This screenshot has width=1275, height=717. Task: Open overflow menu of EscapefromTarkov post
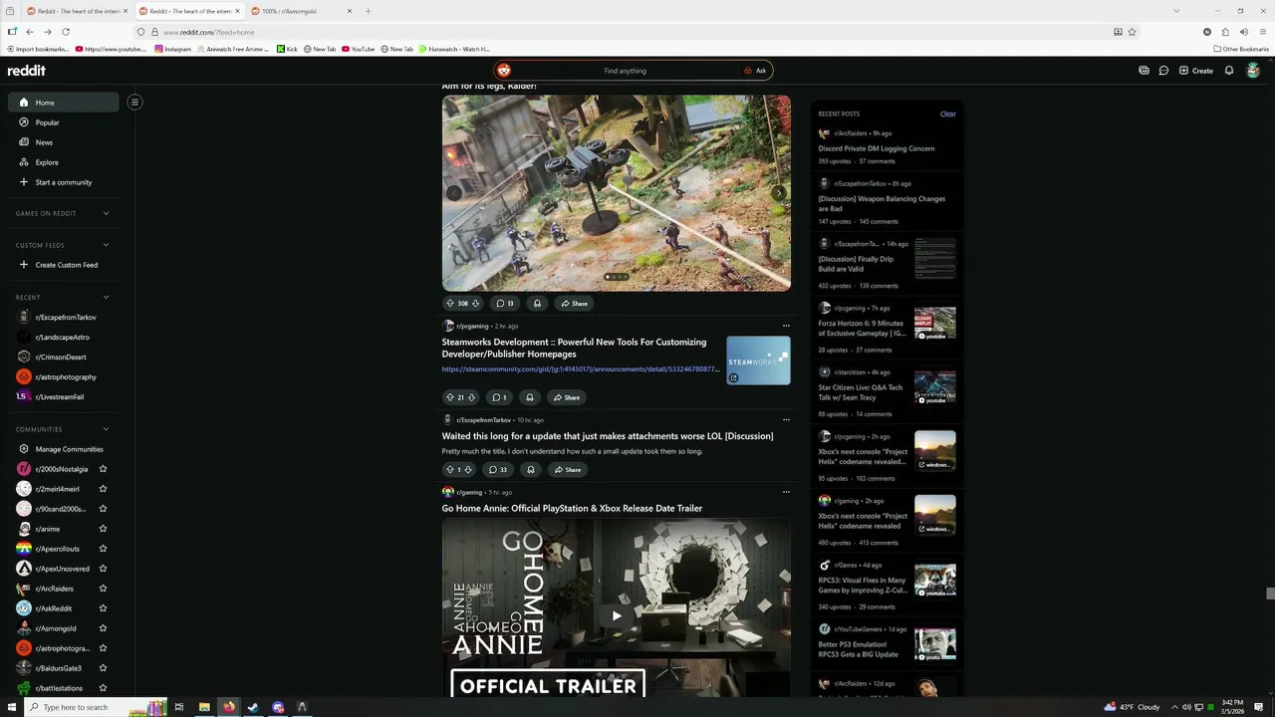point(786,420)
